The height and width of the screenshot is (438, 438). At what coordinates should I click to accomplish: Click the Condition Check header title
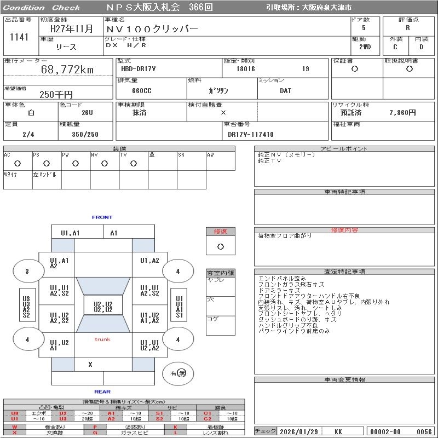tap(42, 8)
